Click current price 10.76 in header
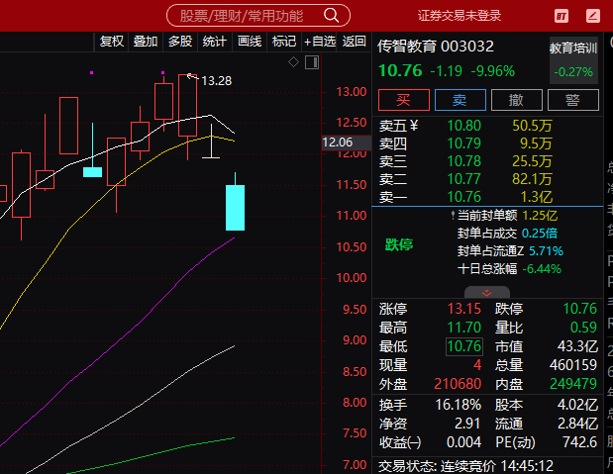613x474 pixels. pos(400,71)
